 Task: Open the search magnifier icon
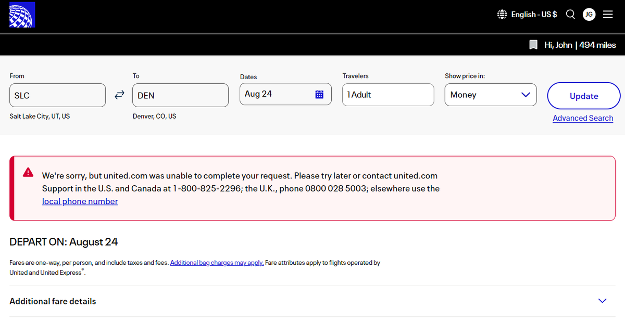(570, 15)
